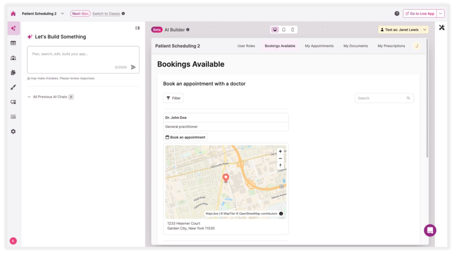
Task: Open the AI Builder sparkle icon in sidebar
Action: 13,28
